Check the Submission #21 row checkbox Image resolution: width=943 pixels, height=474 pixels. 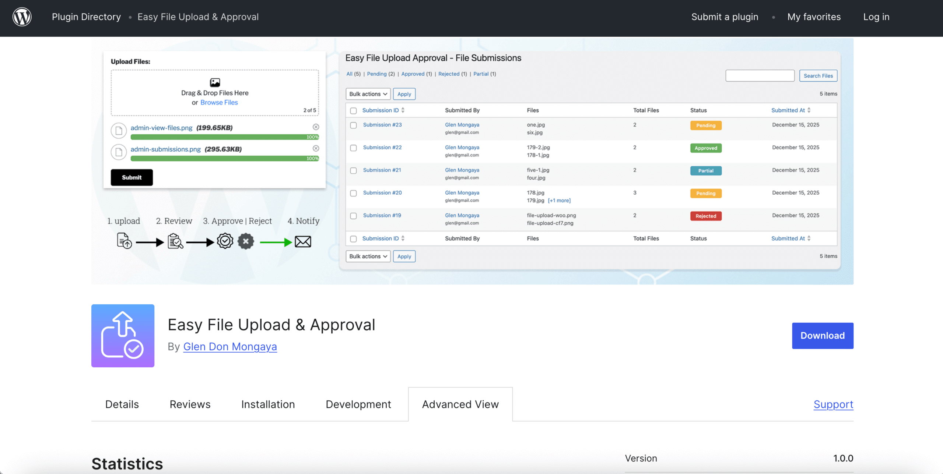click(353, 170)
